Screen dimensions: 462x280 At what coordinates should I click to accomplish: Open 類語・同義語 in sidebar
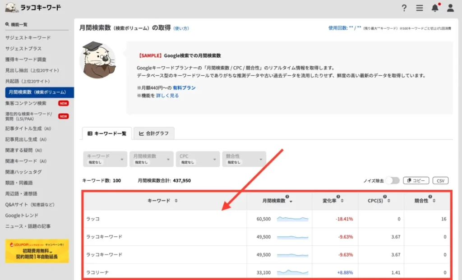point(19,183)
